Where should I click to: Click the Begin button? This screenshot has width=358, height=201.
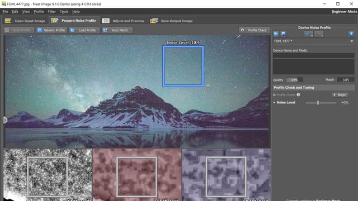340,95
